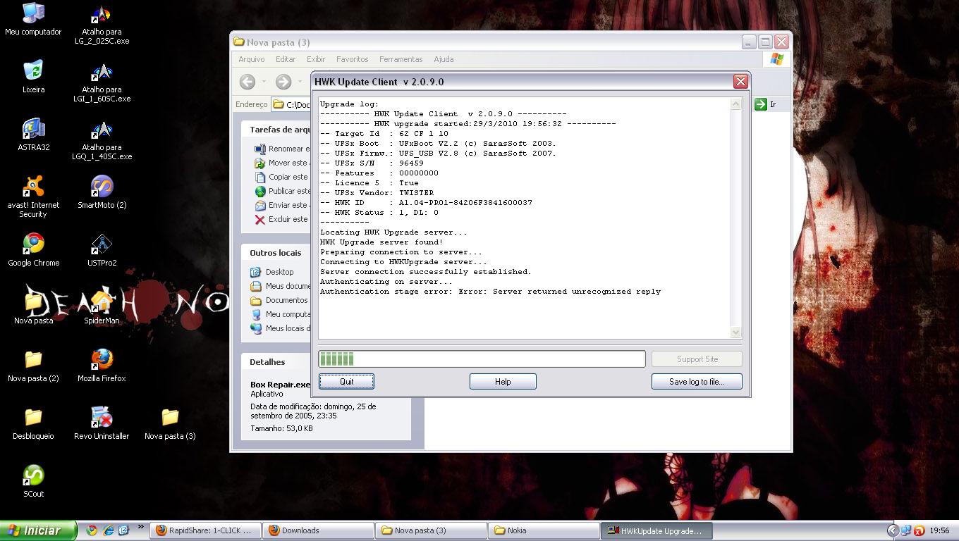This screenshot has height=541, width=959.
Task: Open the Ferramentas menu
Action: pyautogui.click(x=401, y=59)
